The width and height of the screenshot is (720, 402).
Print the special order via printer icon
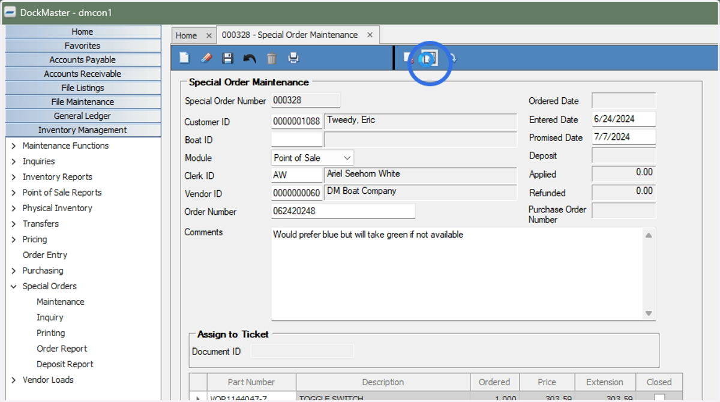[x=293, y=58]
